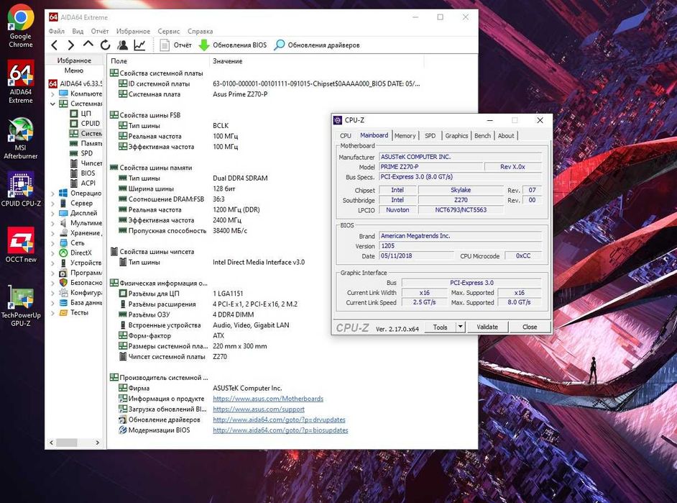Image resolution: width=677 pixels, height=503 pixels.
Task: Expand the Мультимедиа tree node
Action: tap(52, 223)
